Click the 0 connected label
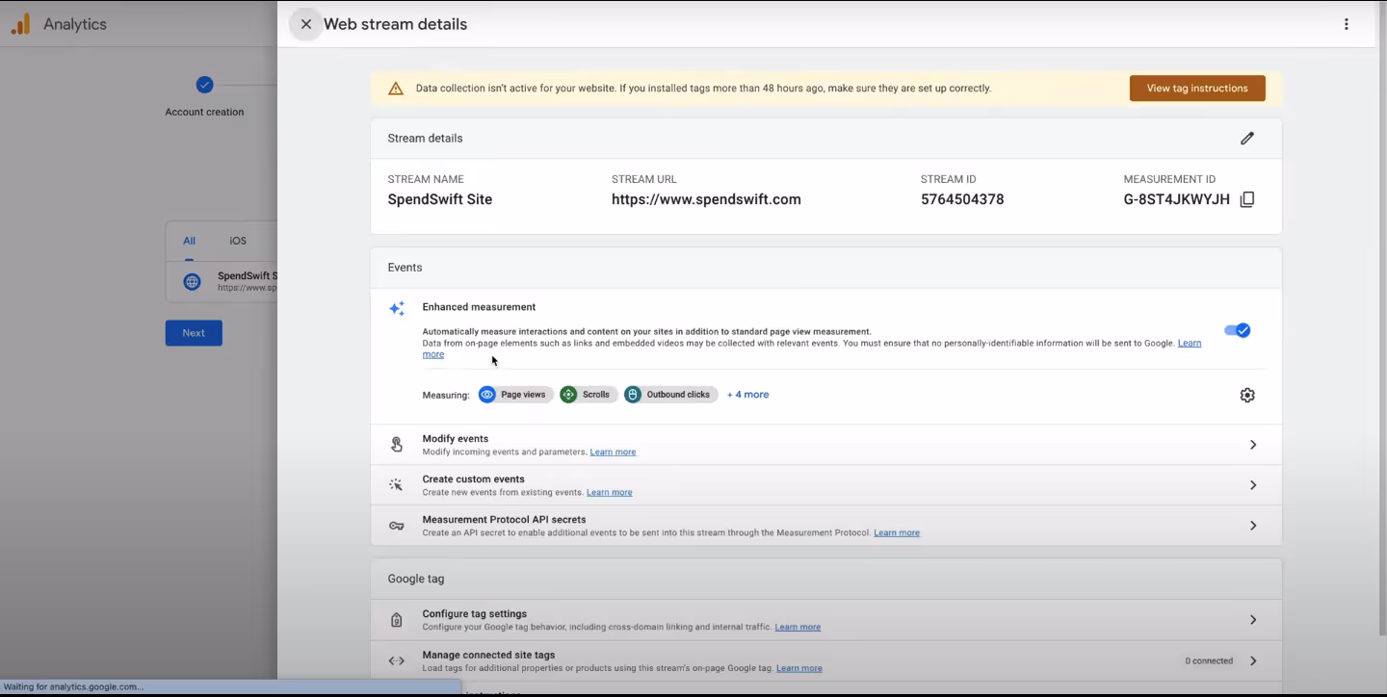Viewport: 1387px width, 697px height. pos(1209,661)
